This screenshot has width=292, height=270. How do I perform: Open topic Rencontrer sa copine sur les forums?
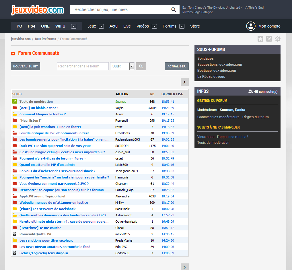(61, 190)
